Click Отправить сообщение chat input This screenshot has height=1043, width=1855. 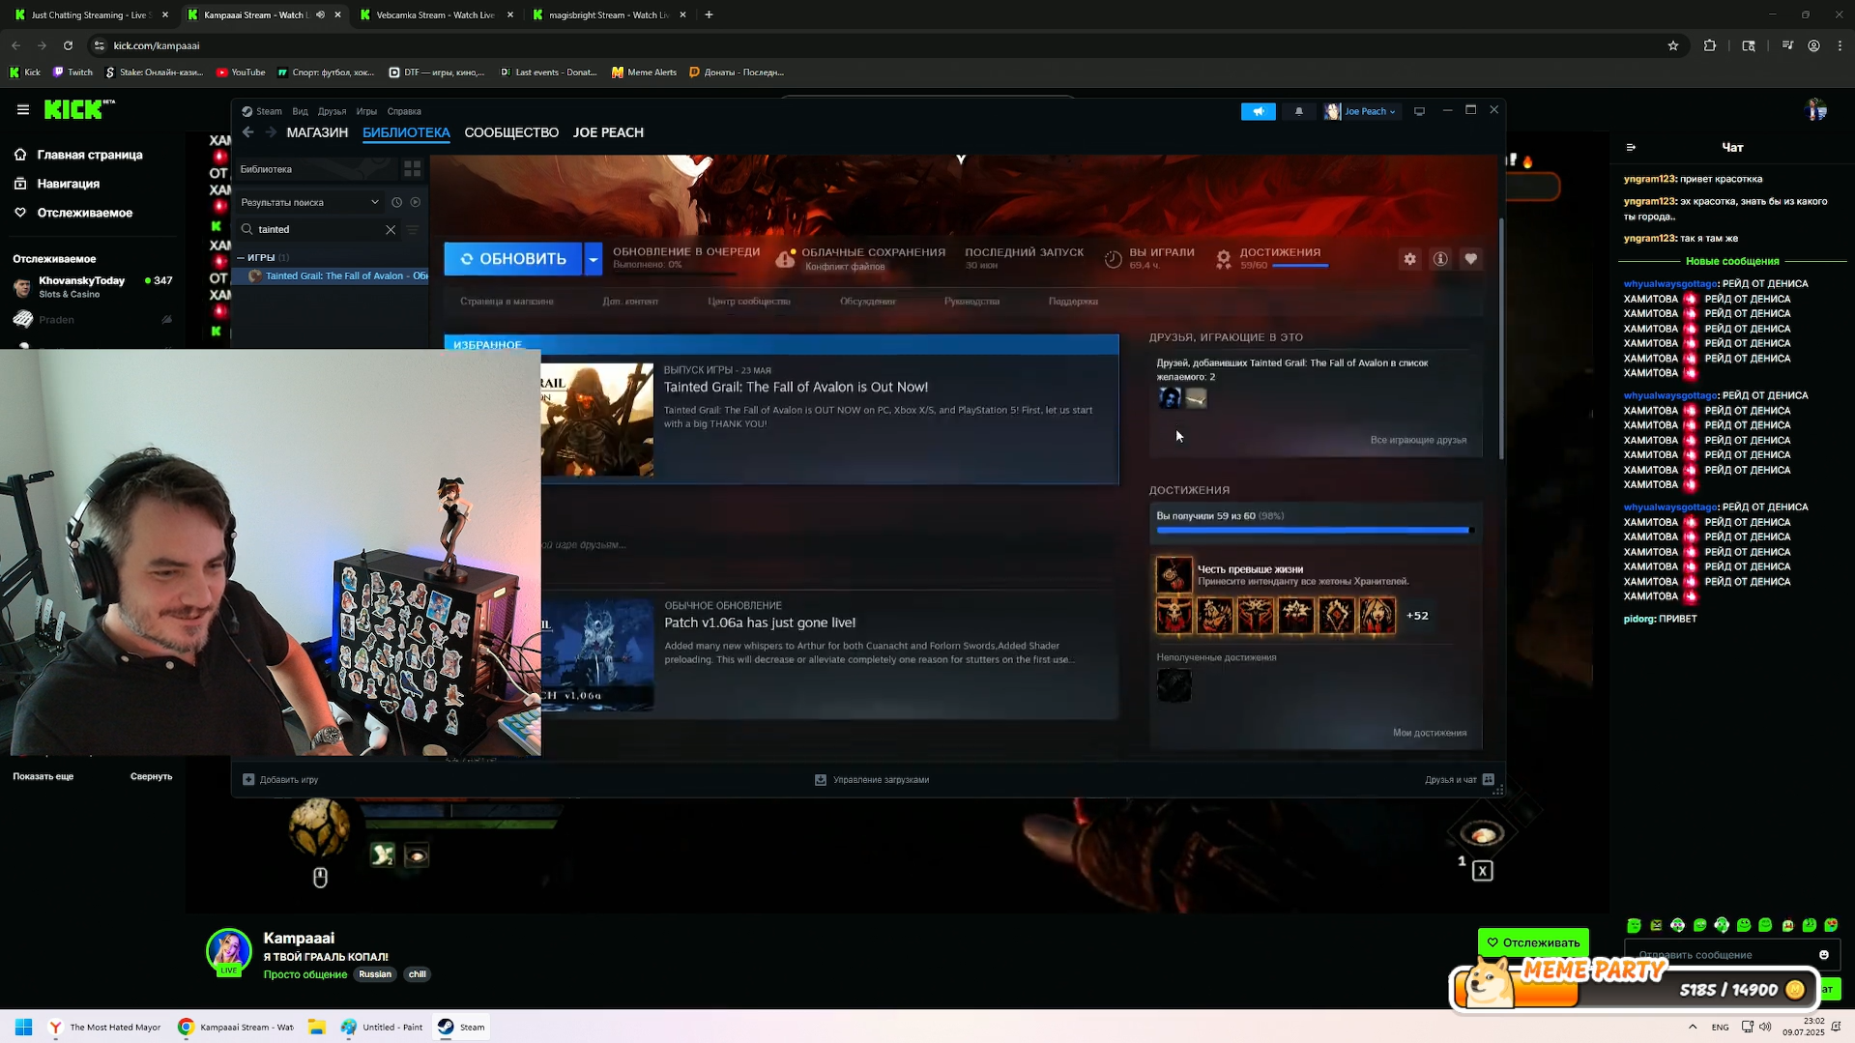click(x=1720, y=955)
